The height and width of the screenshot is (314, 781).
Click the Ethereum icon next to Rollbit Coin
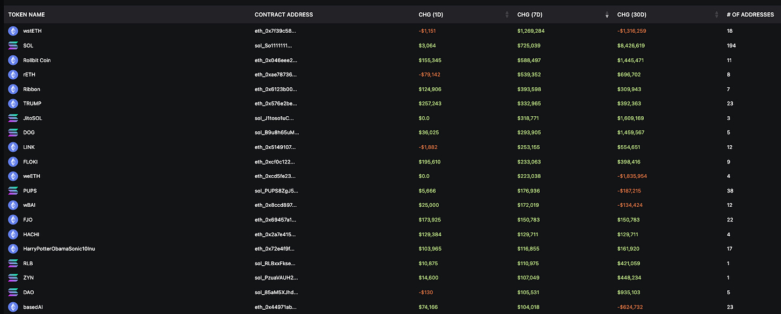[x=13, y=60]
